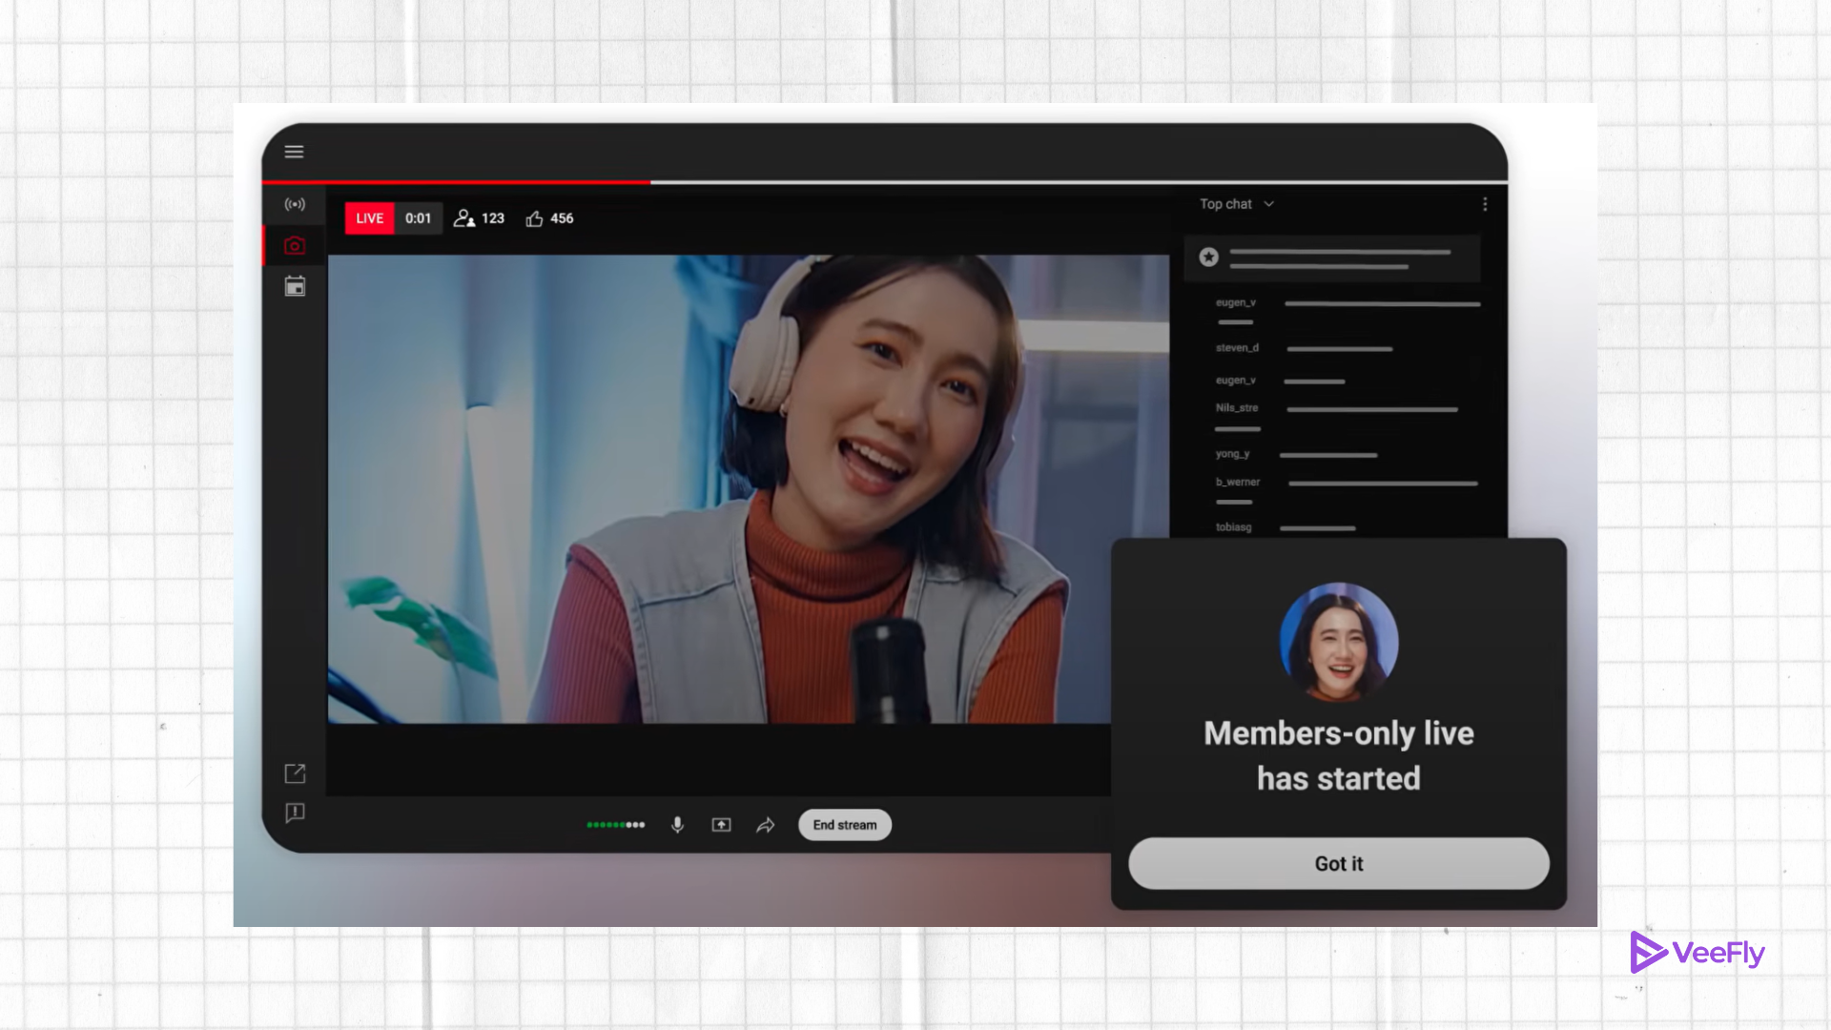Click the streamer avatar in the members-only popup
1831x1030 pixels.
1338,641
